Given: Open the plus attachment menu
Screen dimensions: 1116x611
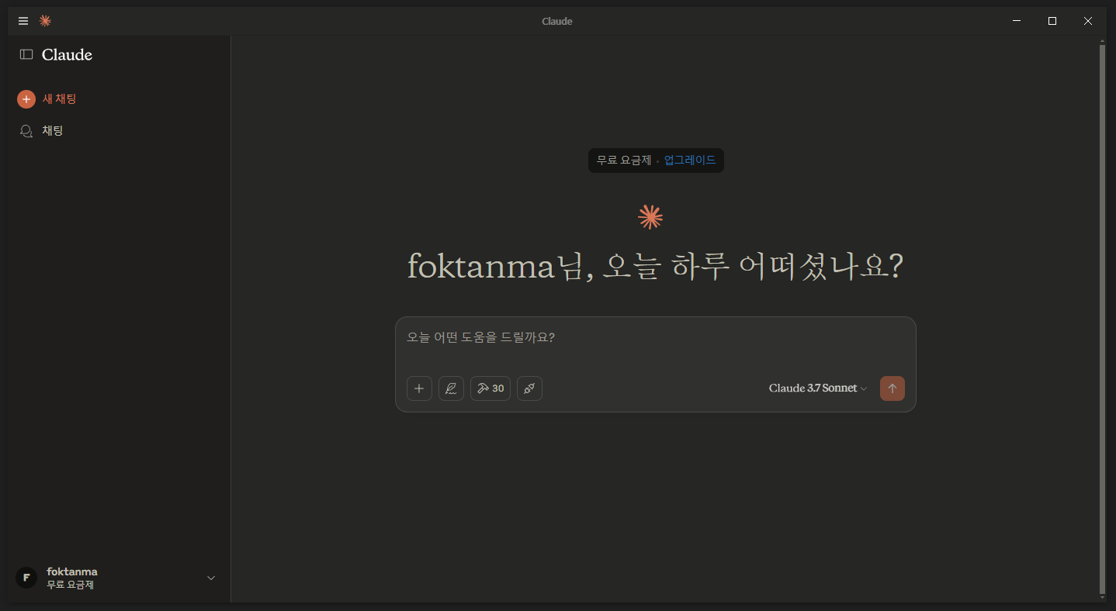Looking at the screenshot, I should 419,388.
